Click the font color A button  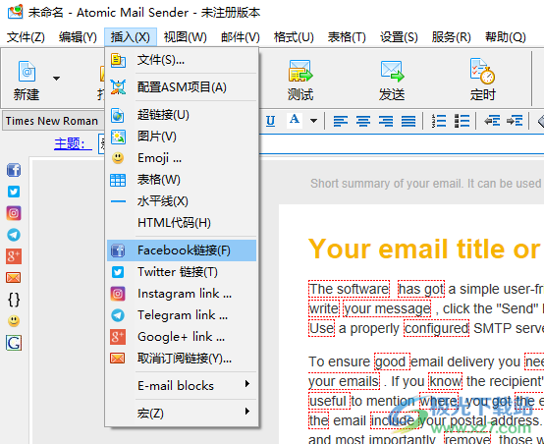coord(295,121)
